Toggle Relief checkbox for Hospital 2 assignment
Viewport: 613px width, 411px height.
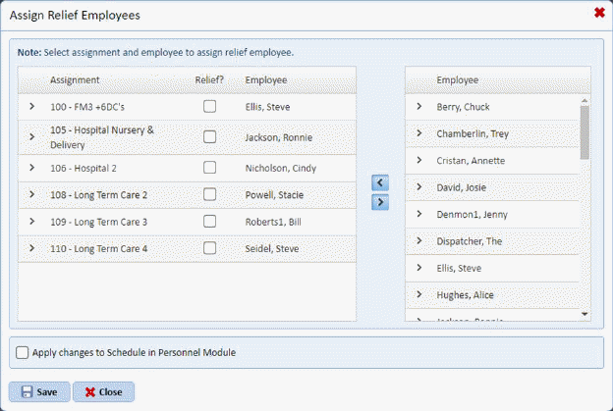click(x=209, y=168)
